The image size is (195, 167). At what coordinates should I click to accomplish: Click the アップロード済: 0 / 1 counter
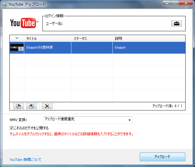tap(167, 106)
